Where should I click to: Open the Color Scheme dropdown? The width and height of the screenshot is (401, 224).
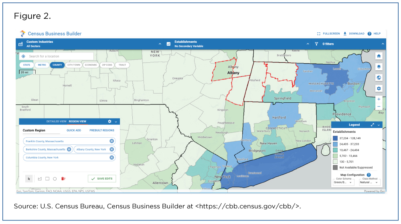coord(343,182)
